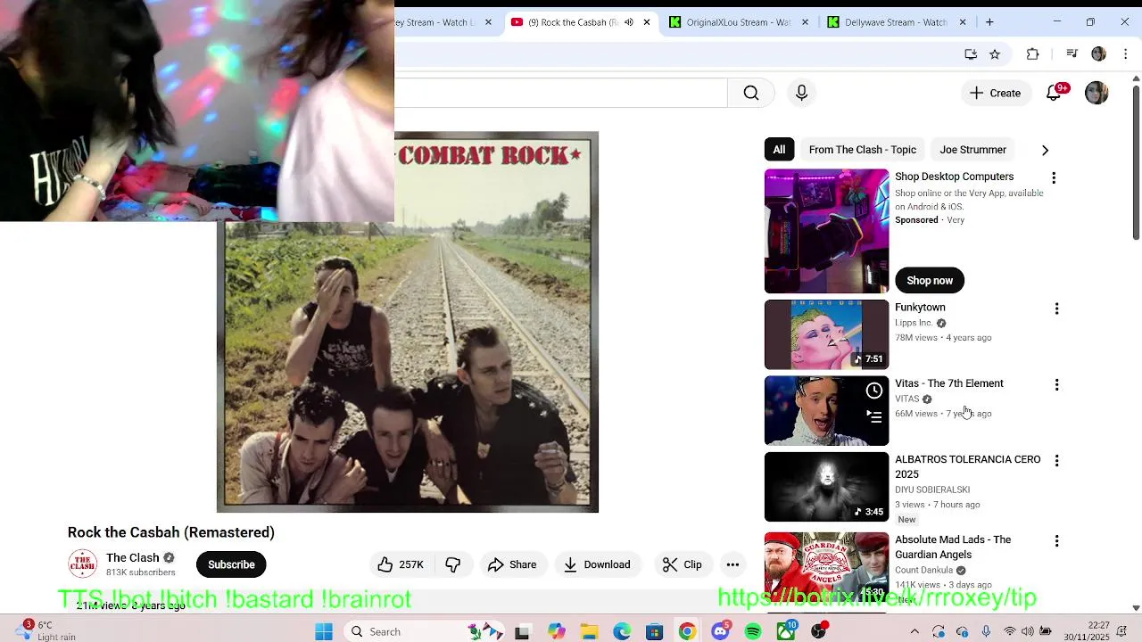Start voice search with the microphone icon
The height and width of the screenshot is (642, 1142).
coord(801,93)
